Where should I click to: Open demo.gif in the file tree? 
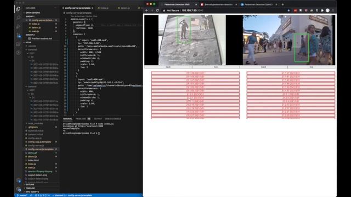[x=32, y=153]
